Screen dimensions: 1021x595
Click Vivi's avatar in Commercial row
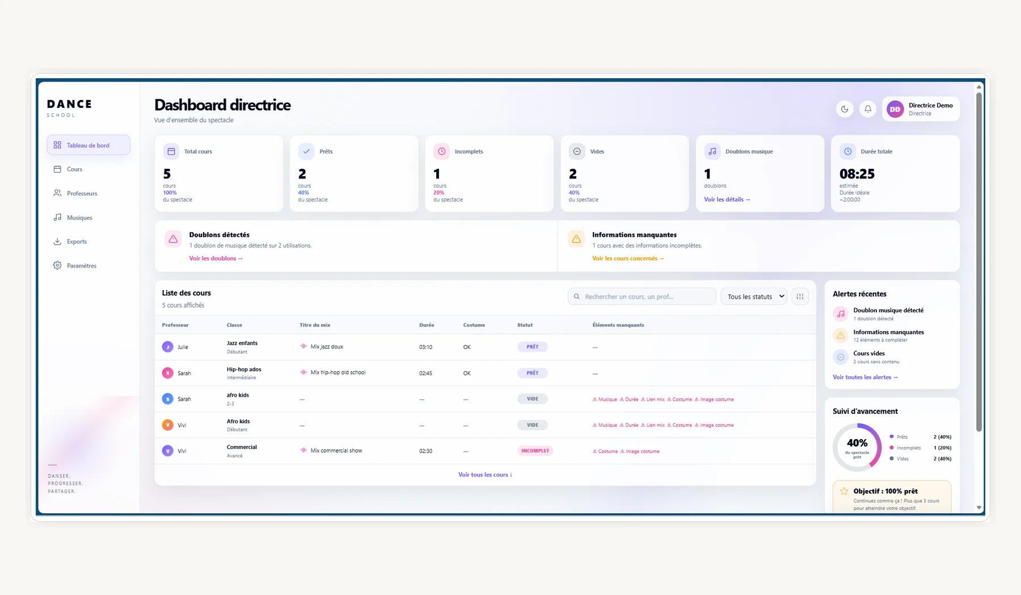pyautogui.click(x=167, y=451)
